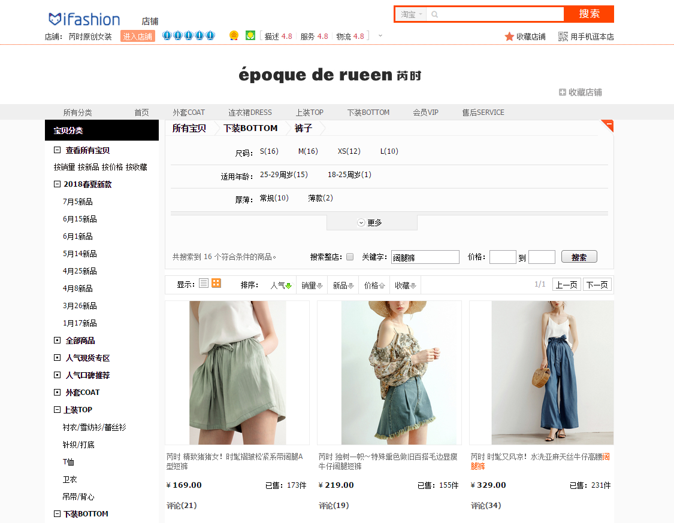The image size is (674, 523).
Task: Open the 衬衣/雪纺衫/蕾丝衫 category link
Action: coord(95,427)
